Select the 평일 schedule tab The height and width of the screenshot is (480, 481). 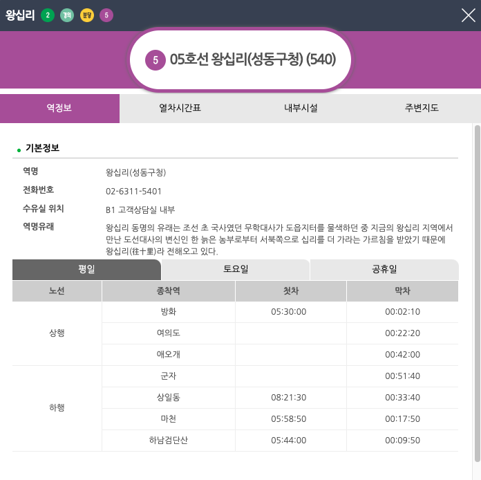coord(86,269)
